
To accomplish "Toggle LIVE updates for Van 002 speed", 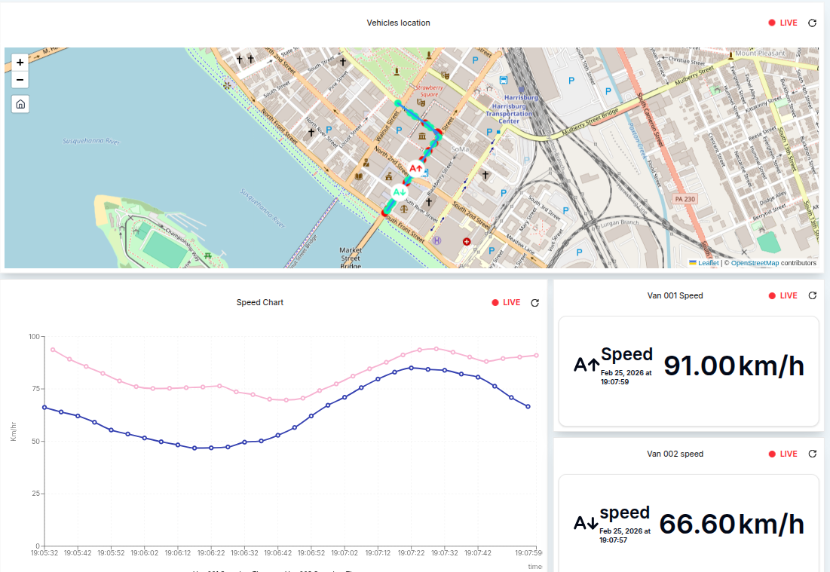I will [783, 454].
